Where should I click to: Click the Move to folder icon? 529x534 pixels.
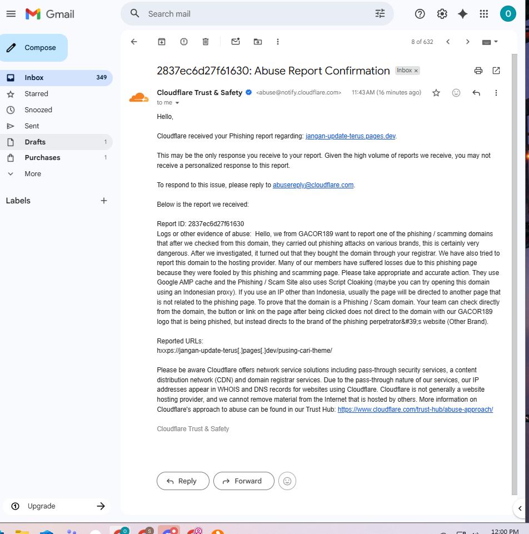click(257, 42)
